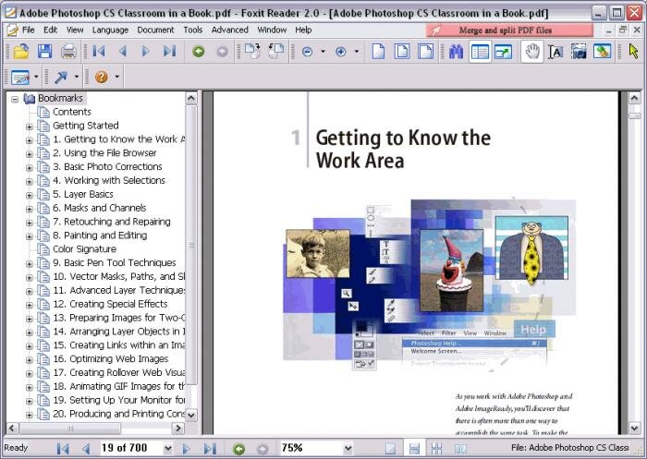The width and height of the screenshot is (647, 459).
Task: Click the green Previous View arrow in the toolbar
Action: [x=198, y=52]
